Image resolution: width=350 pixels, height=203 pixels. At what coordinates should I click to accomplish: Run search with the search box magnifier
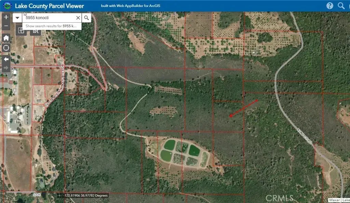[86, 18]
